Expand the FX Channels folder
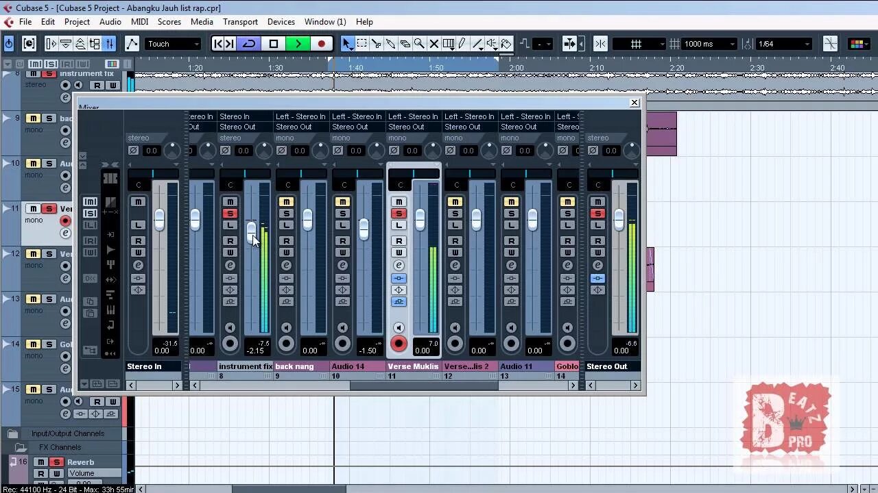878x493 pixels. point(21,447)
